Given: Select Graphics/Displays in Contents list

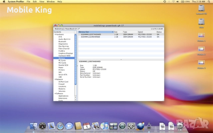Looking at the screenshot, I should (66, 53).
